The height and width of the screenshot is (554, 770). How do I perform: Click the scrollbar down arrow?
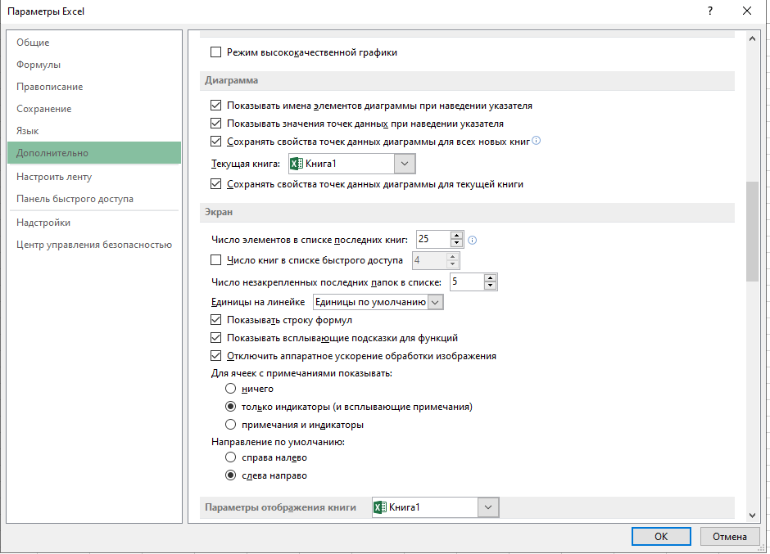click(x=752, y=515)
